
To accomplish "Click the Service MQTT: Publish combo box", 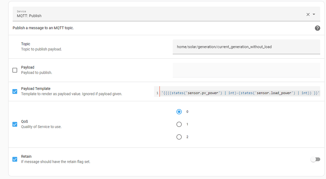I will 166,14.
